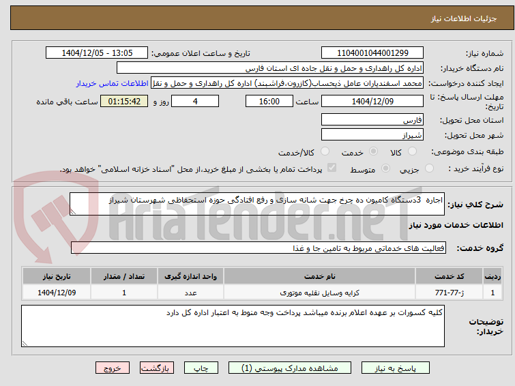515x386 pixels.
Task: Click table date cell 1404/12/09
Action: coord(57,293)
